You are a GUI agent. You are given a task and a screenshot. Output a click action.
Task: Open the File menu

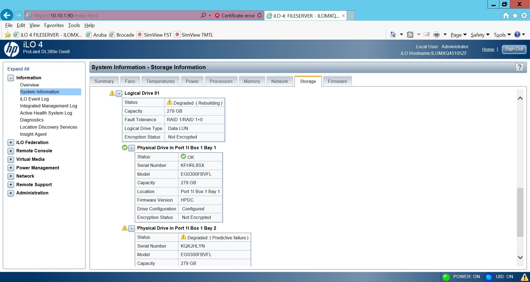[9, 25]
